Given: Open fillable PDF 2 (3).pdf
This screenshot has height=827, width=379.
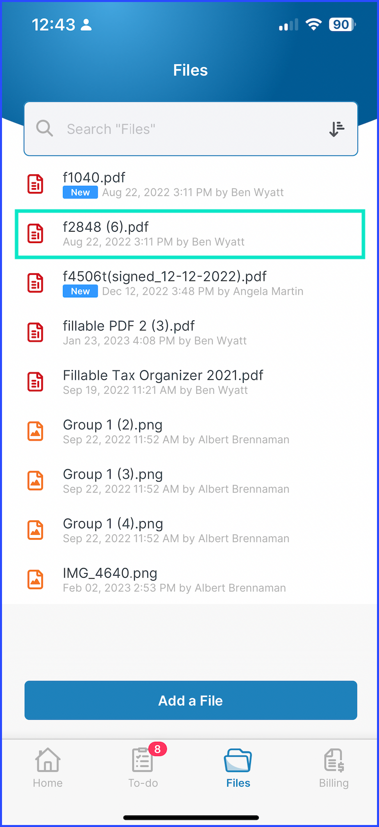Looking at the screenshot, I should [190, 332].
